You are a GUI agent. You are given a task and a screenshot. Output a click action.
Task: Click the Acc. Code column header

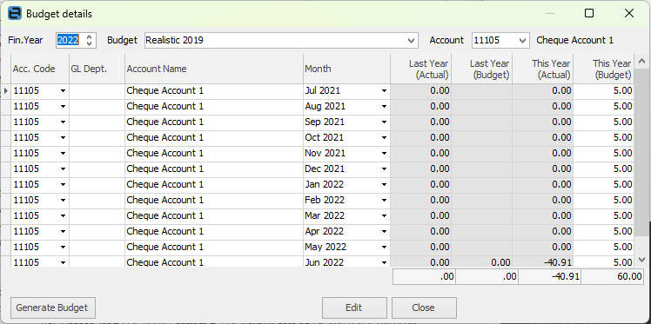click(40, 69)
